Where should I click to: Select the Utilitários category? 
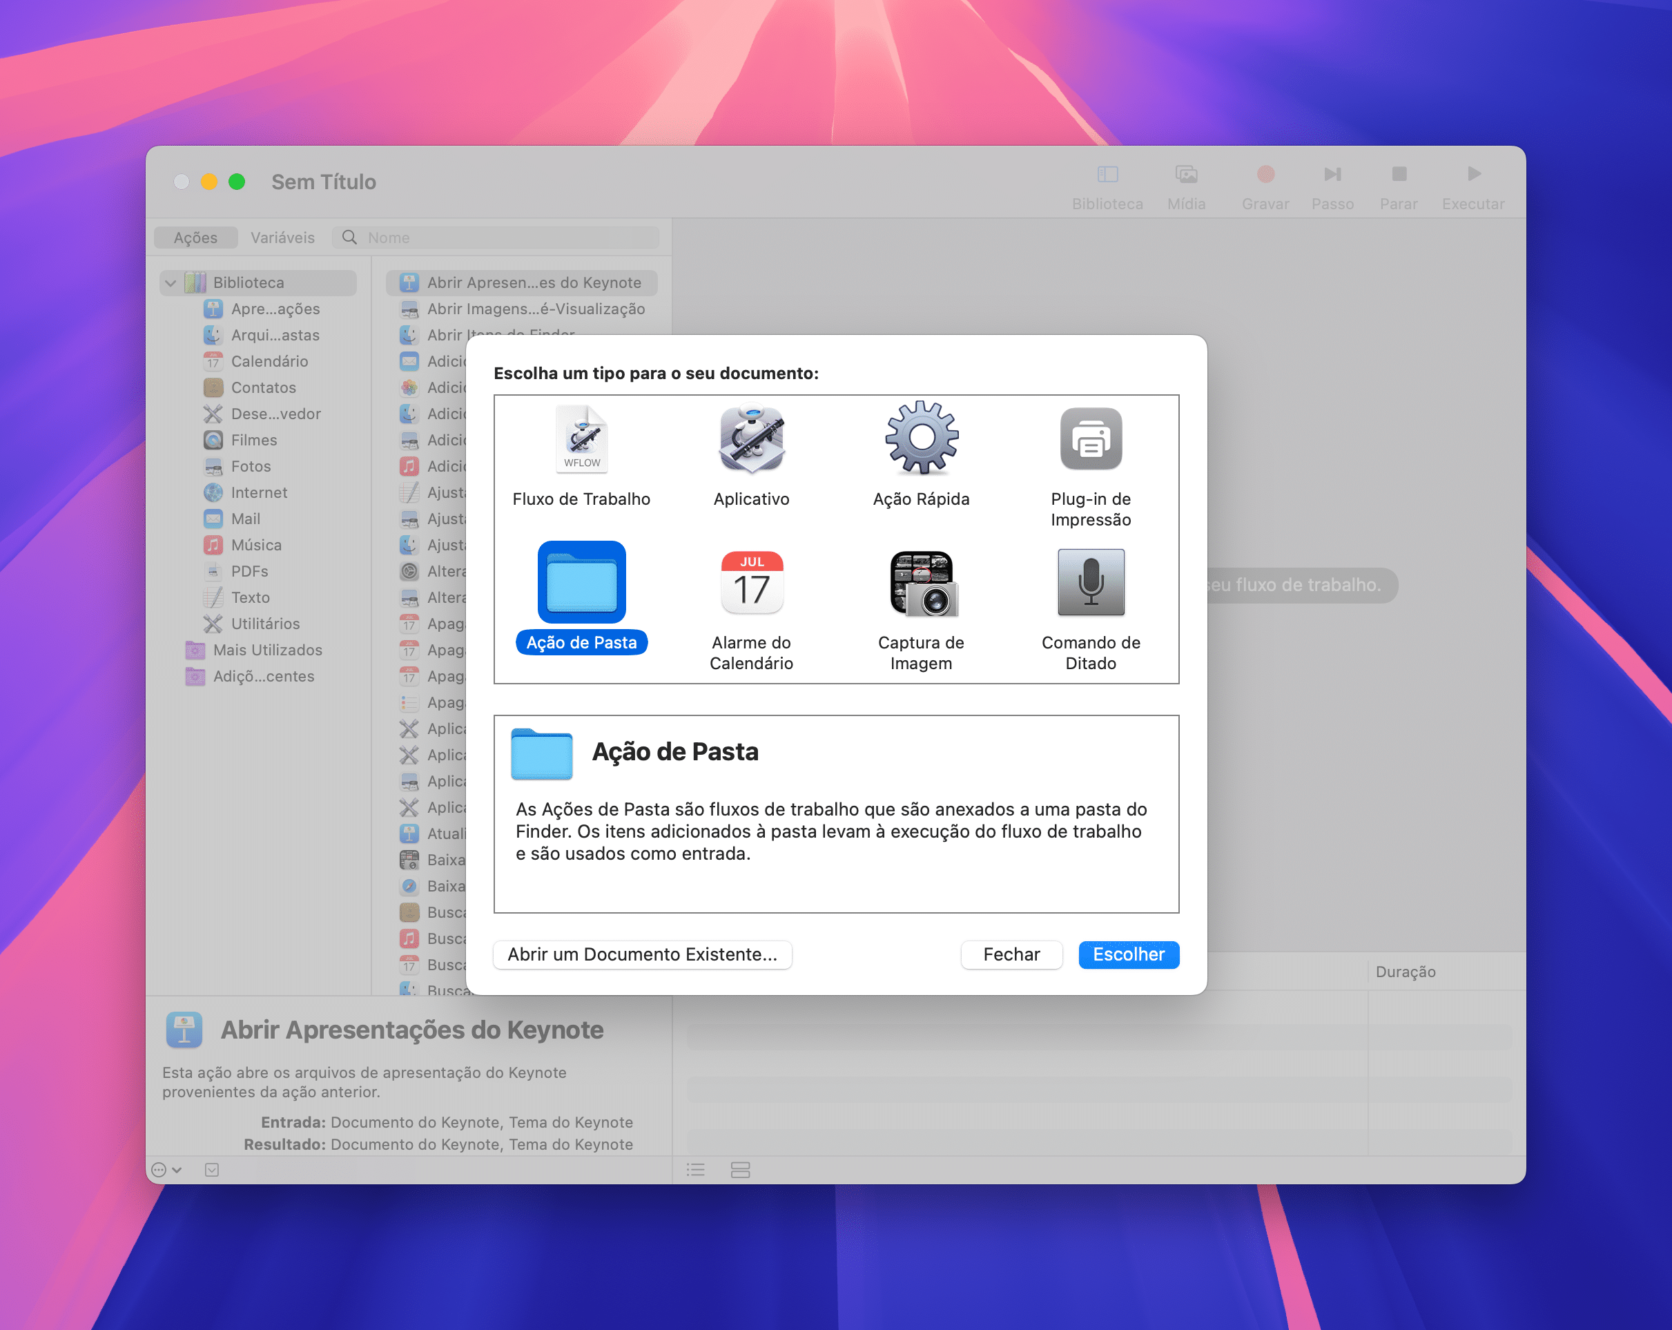(x=251, y=625)
